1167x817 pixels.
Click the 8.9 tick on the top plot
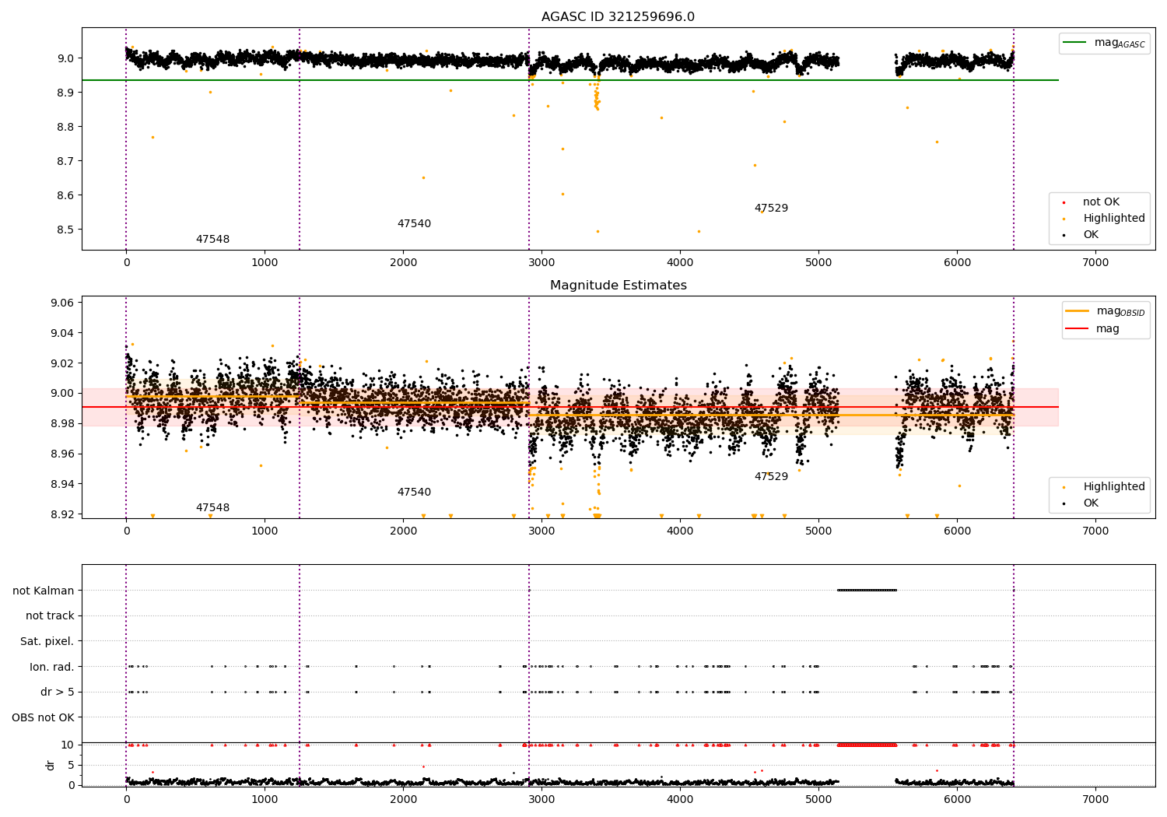(65, 93)
